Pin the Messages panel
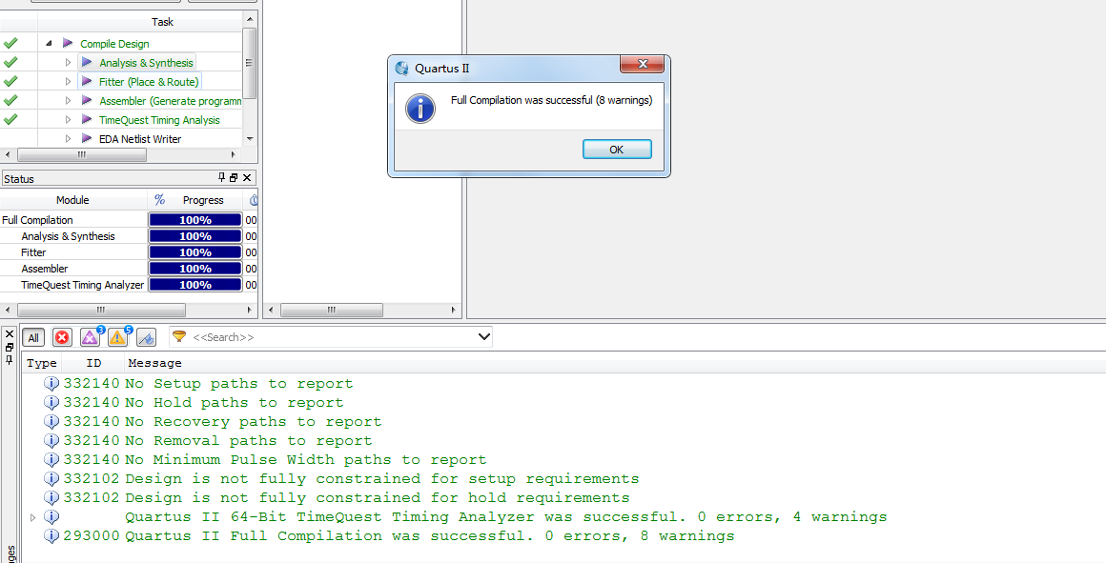This screenshot has width=1106, height=563. (10, 360)
